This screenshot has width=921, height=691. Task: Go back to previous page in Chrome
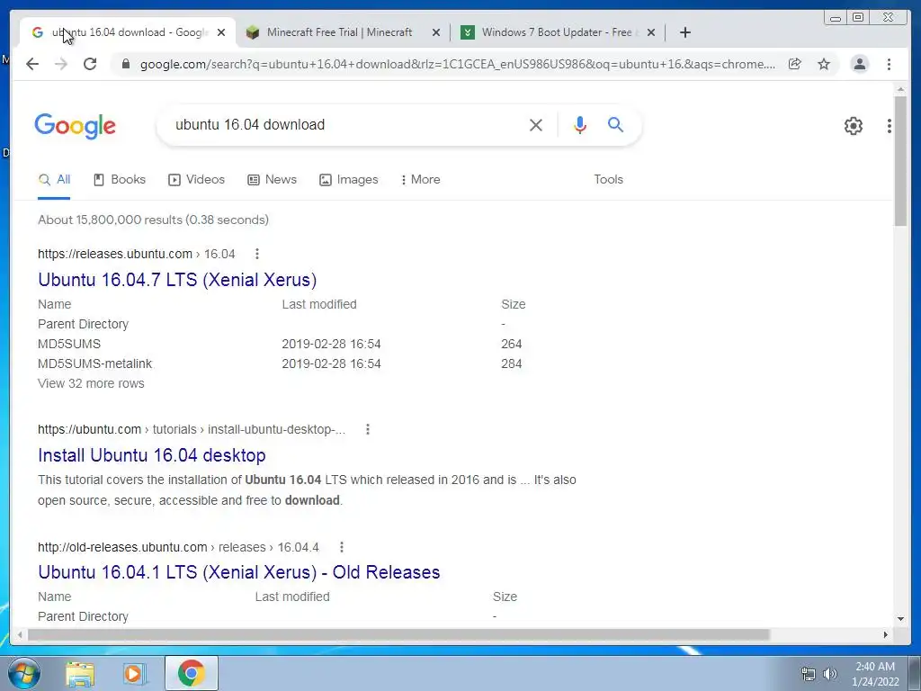pos(32,64)
